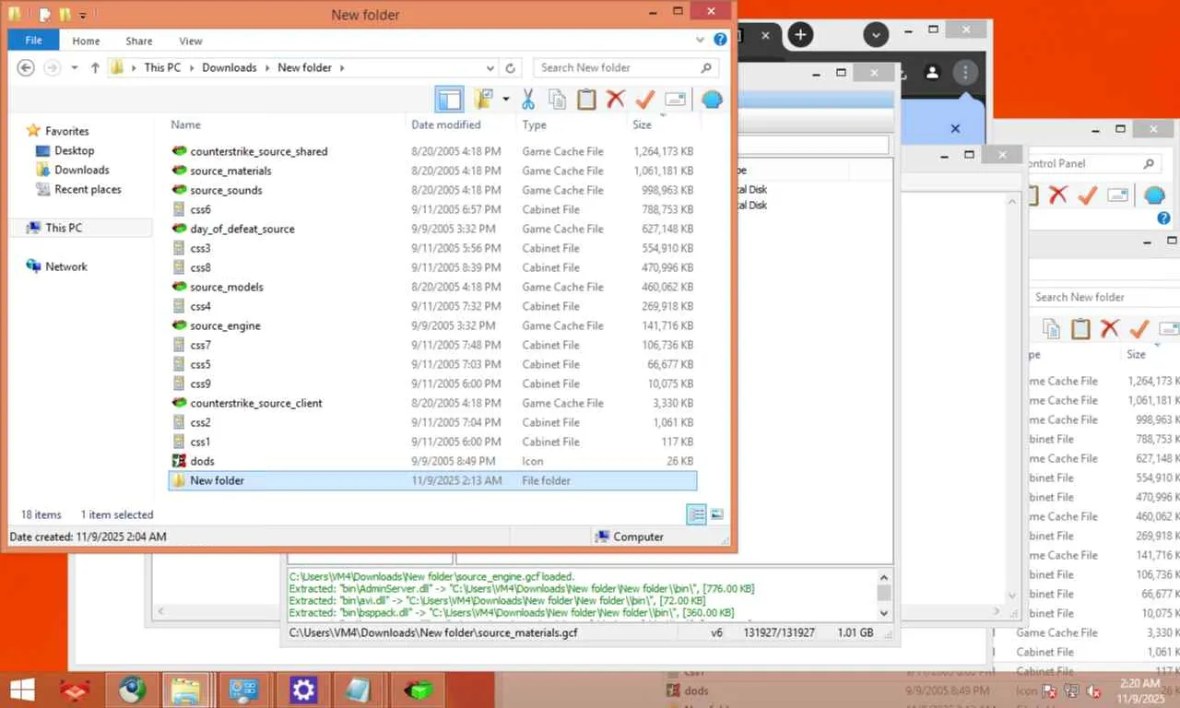This screenshot has width=1180, height=708.
Task: Click orange checkmark icon in the Control Panel window
Action: click(1088, 195)
